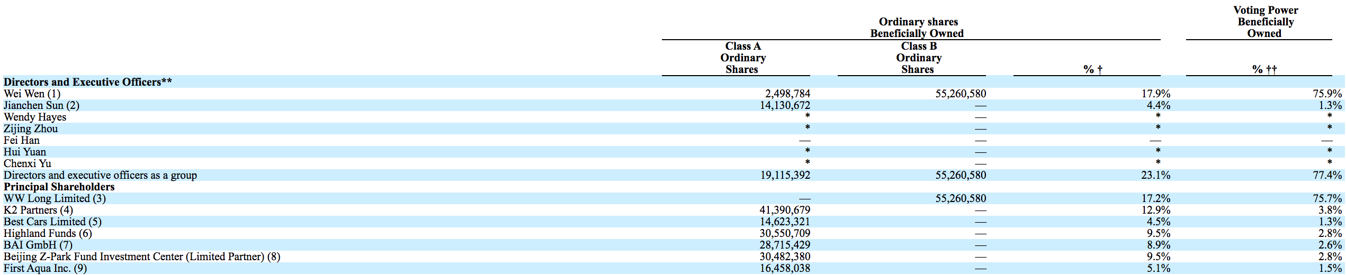Select K2 Partners' ownership 12.9%
This screenshot has width=1346, height=275.
pyautogui.click(x=1155, y=210)
